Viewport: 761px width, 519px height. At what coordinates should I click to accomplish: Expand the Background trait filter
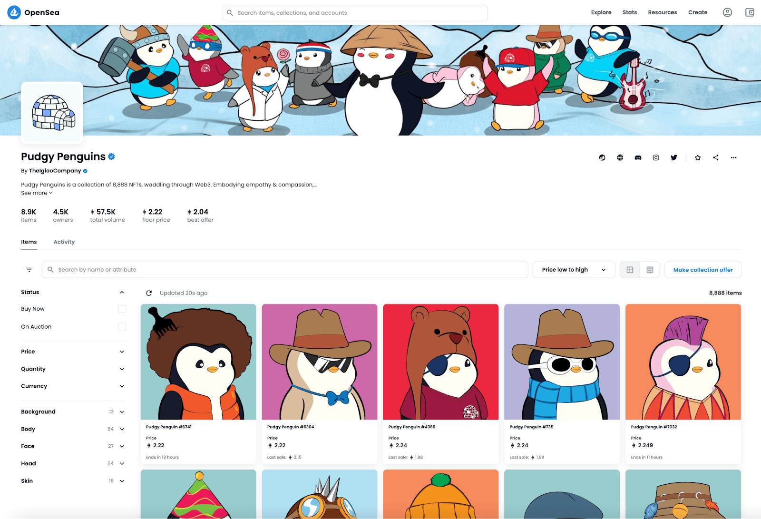pyautogui.click(x=122, y=412)
